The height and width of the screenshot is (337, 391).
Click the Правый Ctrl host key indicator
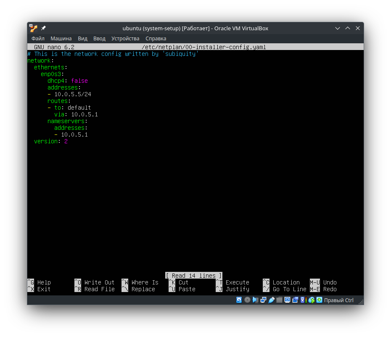click(x=338, y=300)
